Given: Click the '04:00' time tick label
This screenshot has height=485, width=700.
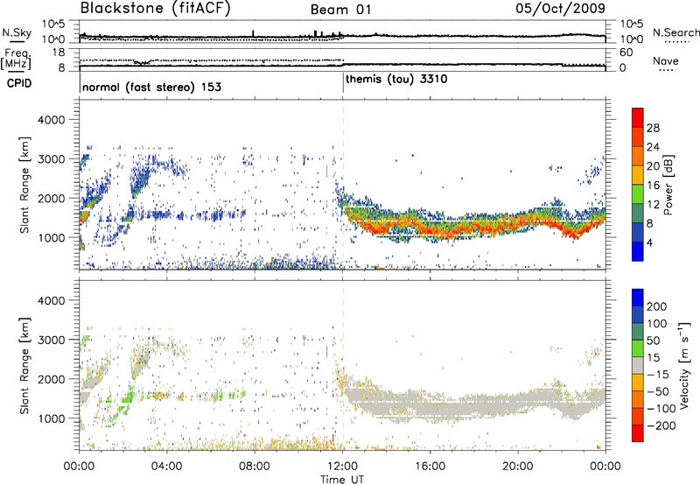Looking at the screenshot, I should click(x=167, y=467).
